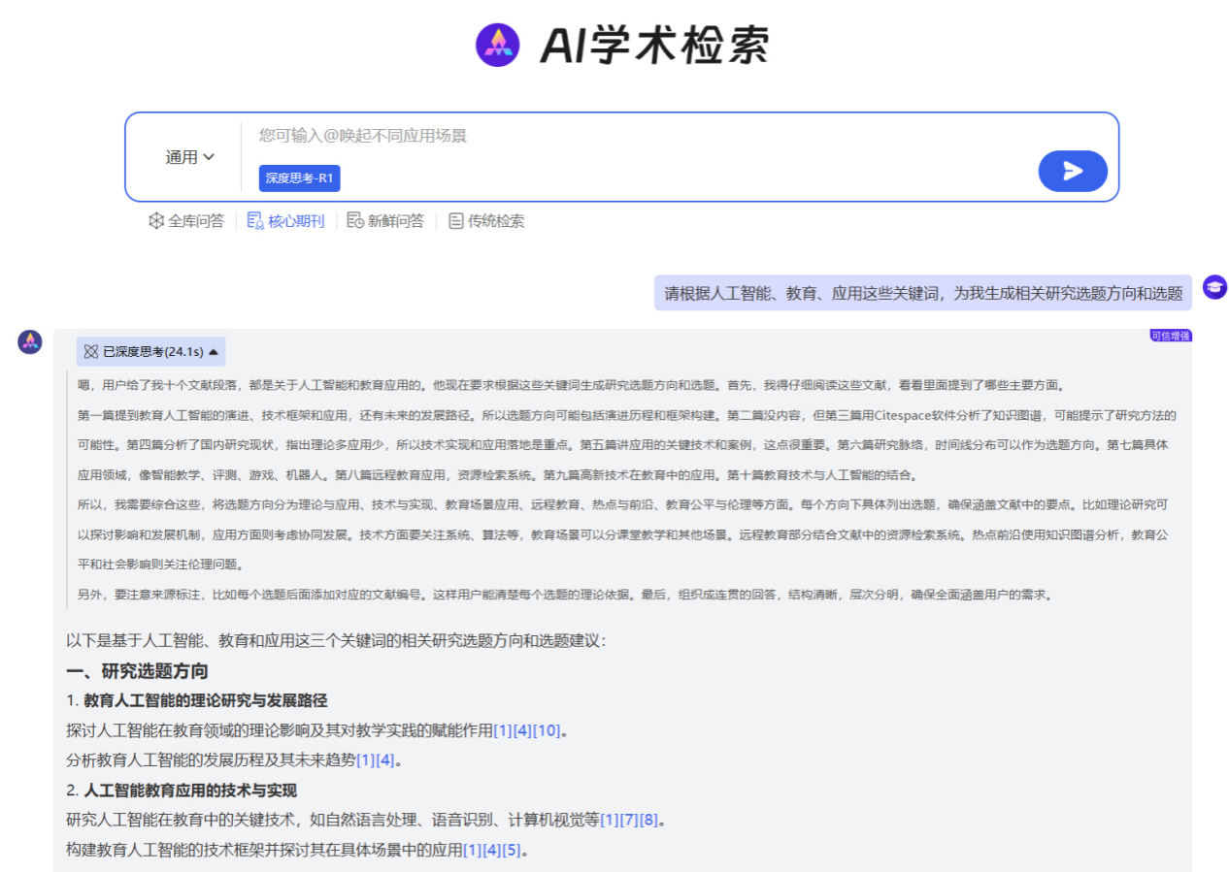This screenshot has height=872, width=1229.
Task: Click the 一、研究选题方向 heading
Action: (x=137, y=671)
